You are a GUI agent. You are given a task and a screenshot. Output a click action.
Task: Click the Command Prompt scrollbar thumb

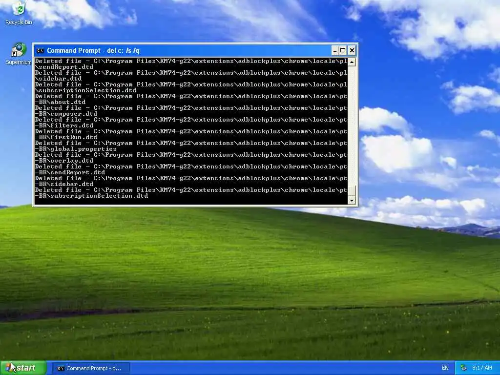(x=352, y=191)
